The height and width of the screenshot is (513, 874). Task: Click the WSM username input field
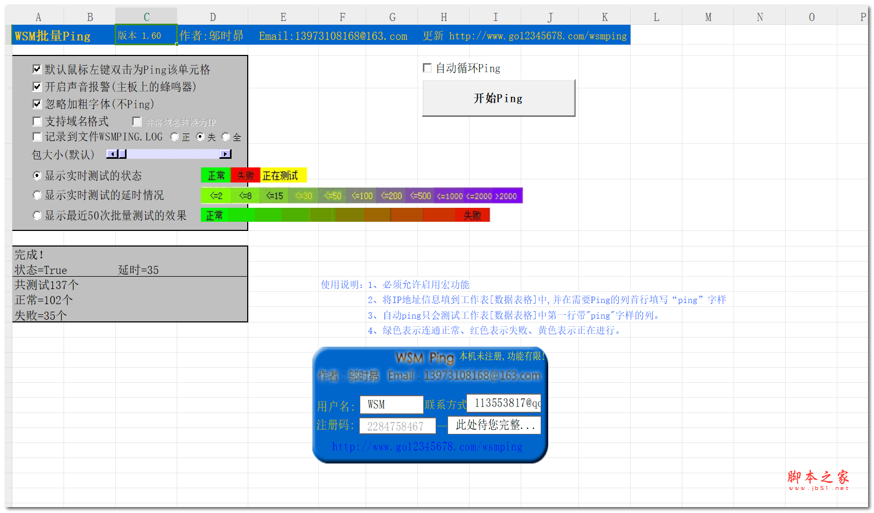(391, 404)
